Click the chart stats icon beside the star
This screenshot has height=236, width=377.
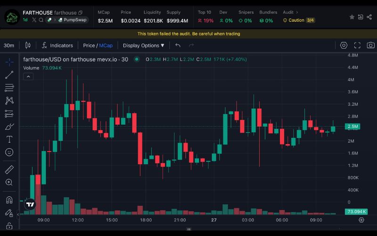tap(361, 17)
